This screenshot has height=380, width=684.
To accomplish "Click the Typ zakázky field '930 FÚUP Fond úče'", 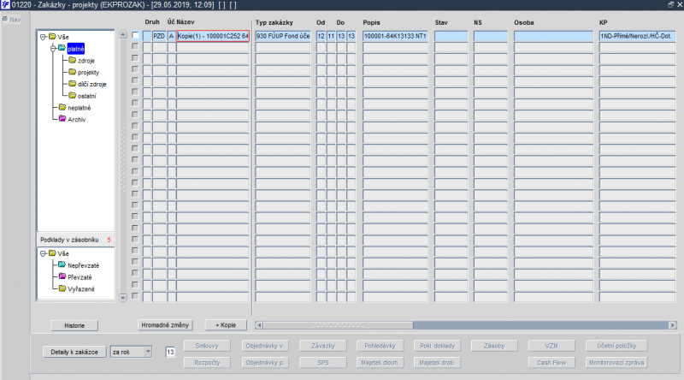I will (x=283, y=36).
